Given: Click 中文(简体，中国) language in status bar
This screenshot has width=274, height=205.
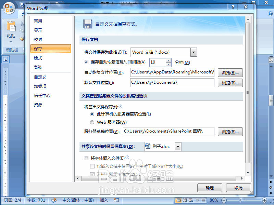Looking at the screenshot, I should [x=78, y=200].
